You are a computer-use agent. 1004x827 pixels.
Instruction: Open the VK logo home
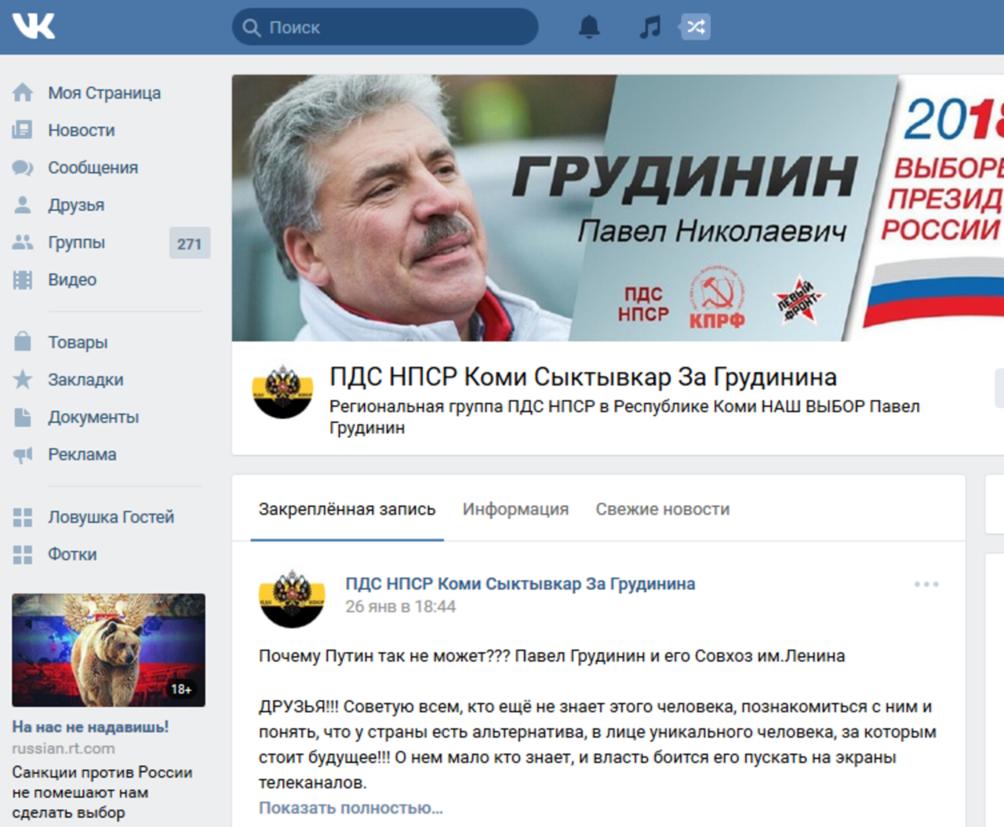34,26
